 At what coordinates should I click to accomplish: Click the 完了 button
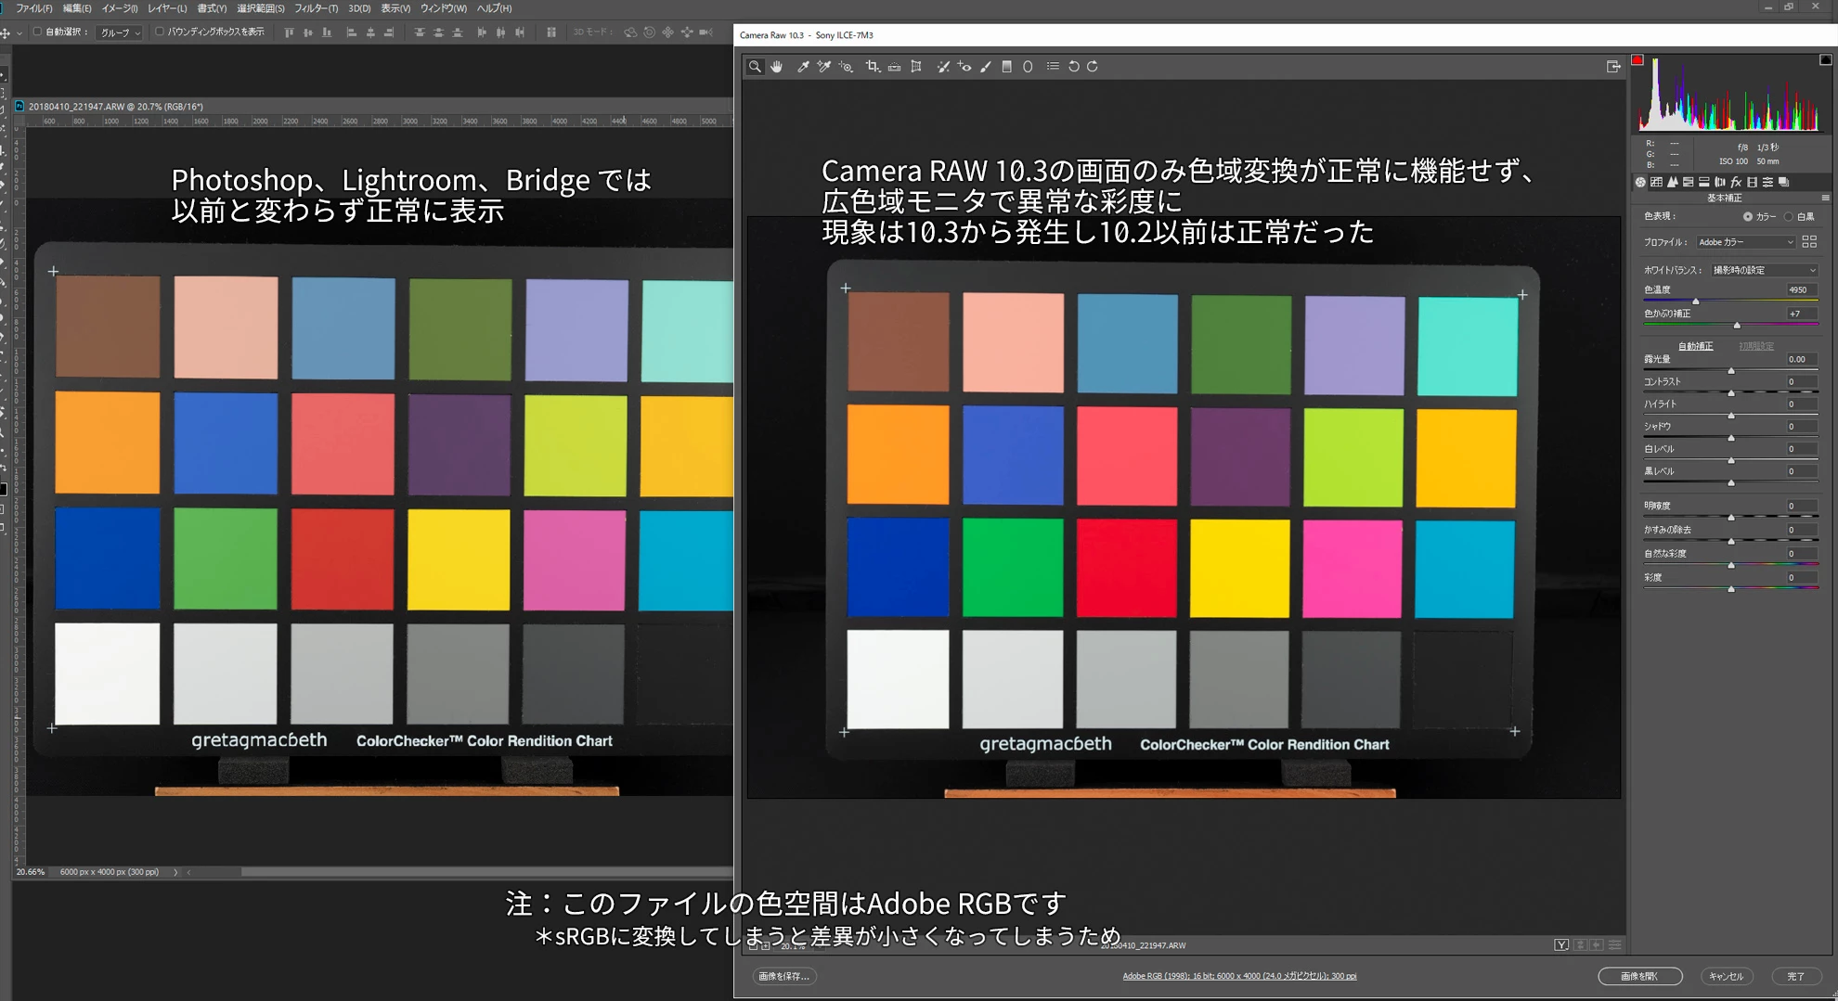tap(1796, 976)
